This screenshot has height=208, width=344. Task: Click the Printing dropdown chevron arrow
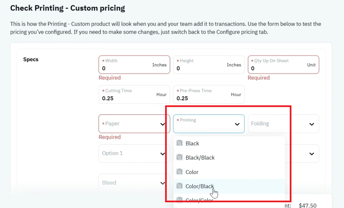tap(237, 124)
